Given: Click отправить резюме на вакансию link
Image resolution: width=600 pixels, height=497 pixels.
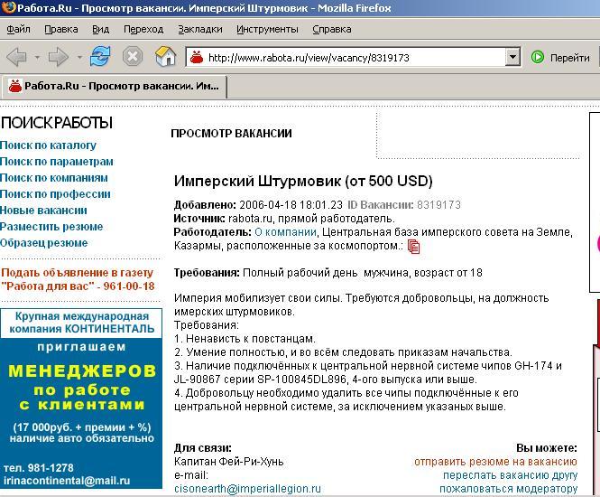Looking at the screenshot, I should [495, 461].
